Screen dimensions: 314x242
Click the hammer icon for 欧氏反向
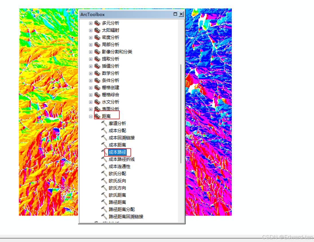pos(104,181)
